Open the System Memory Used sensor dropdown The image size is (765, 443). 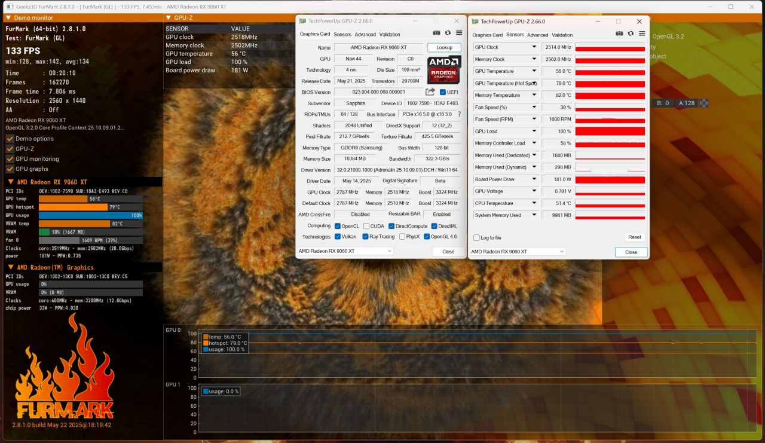point(534,215)
